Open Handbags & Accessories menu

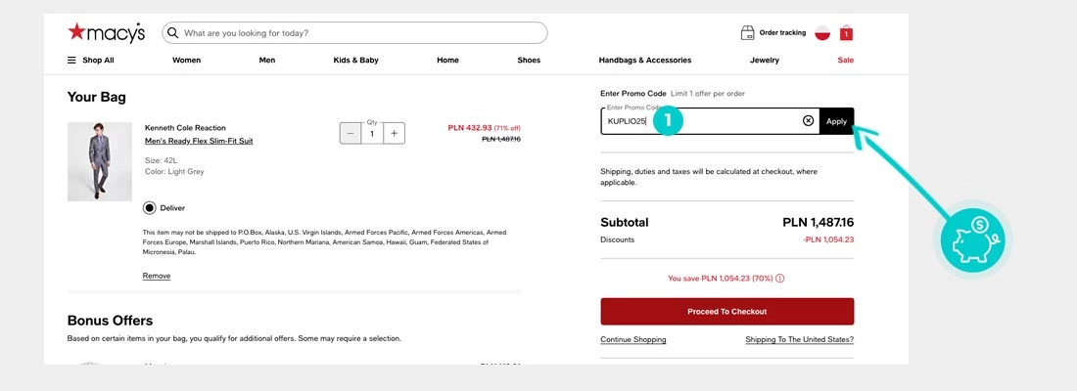644,61
